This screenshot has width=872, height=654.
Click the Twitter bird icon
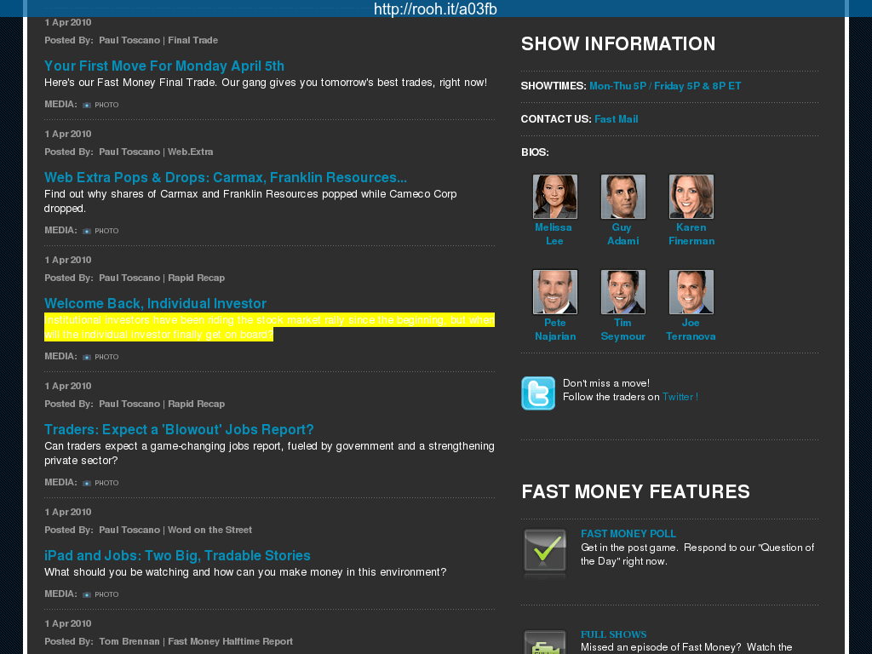click(537, 393)
